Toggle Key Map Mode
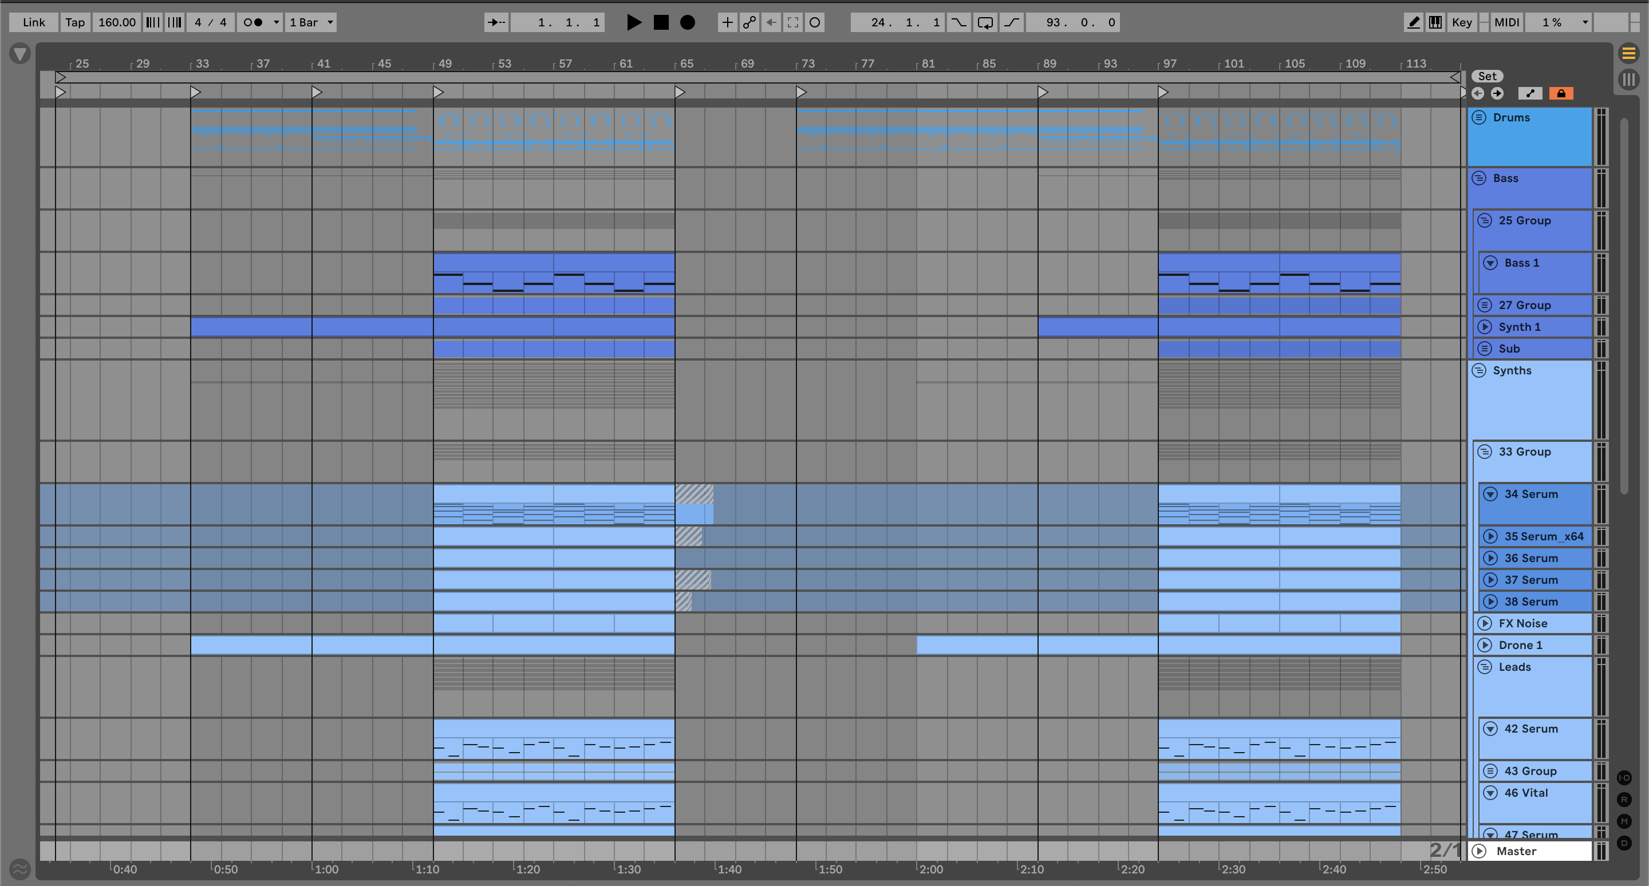 (1461, 22)
